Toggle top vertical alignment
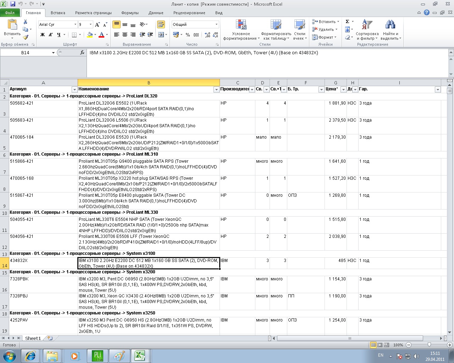 click(116, 24)
